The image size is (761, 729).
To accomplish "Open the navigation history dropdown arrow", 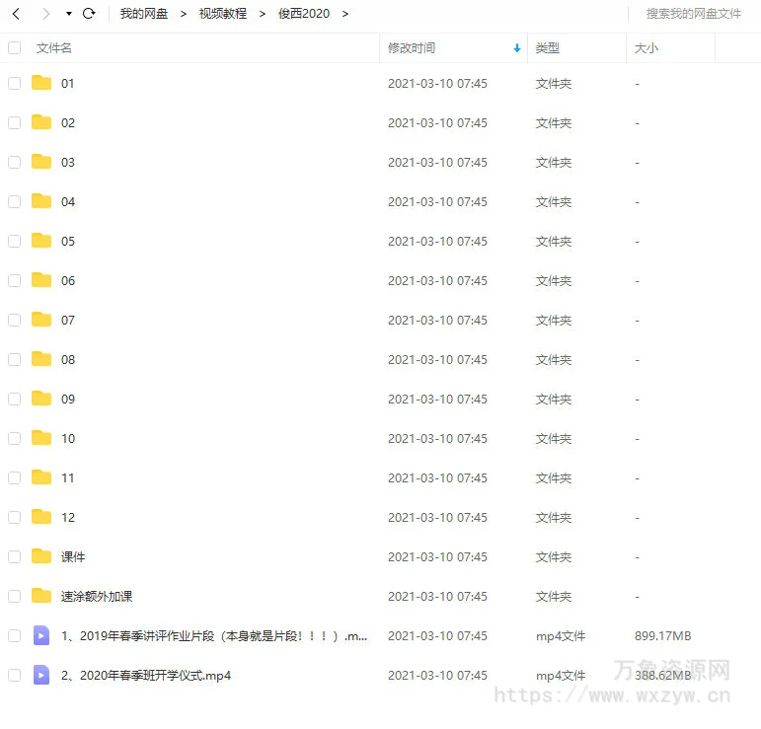I will 69,14.
